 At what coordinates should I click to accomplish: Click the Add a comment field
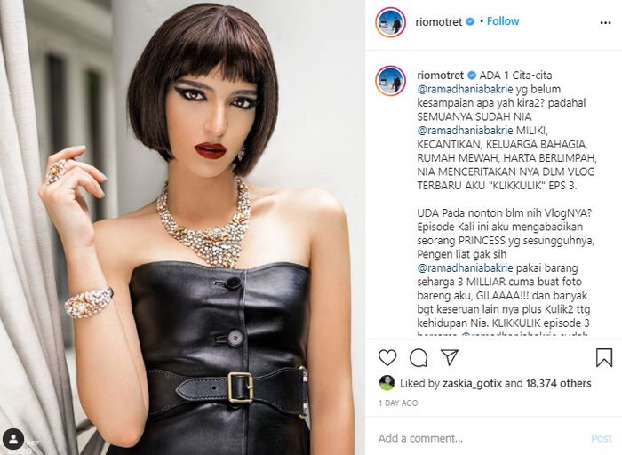tap(480, 438)
